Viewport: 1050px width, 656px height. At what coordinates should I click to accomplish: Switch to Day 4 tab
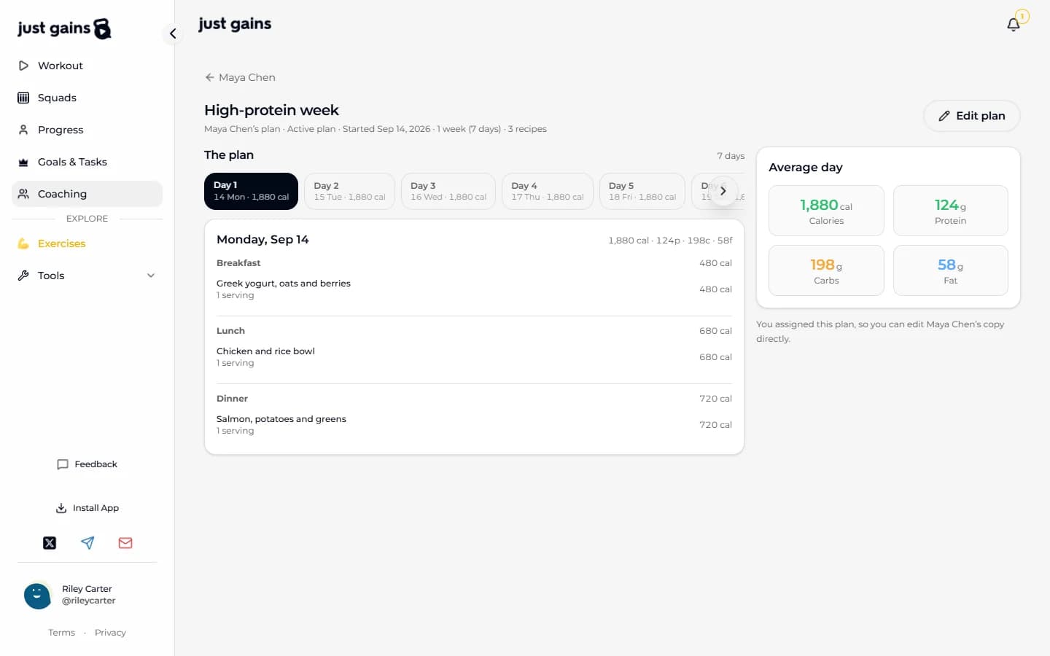click(x=548, y=191)
